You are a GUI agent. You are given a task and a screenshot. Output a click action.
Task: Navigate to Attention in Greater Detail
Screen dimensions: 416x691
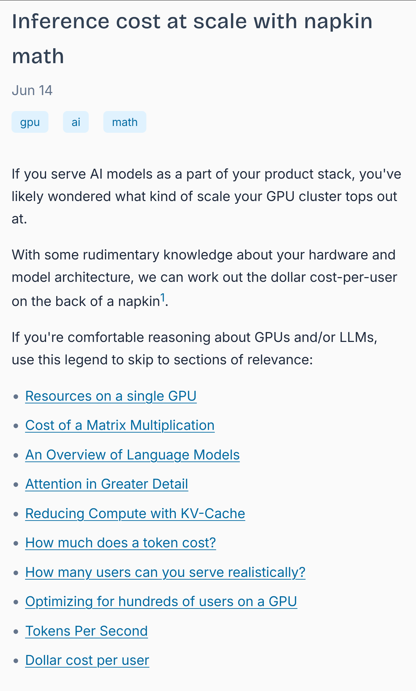107,484
